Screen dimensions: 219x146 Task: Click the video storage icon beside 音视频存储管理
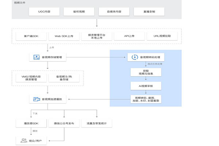coord(36,57)
